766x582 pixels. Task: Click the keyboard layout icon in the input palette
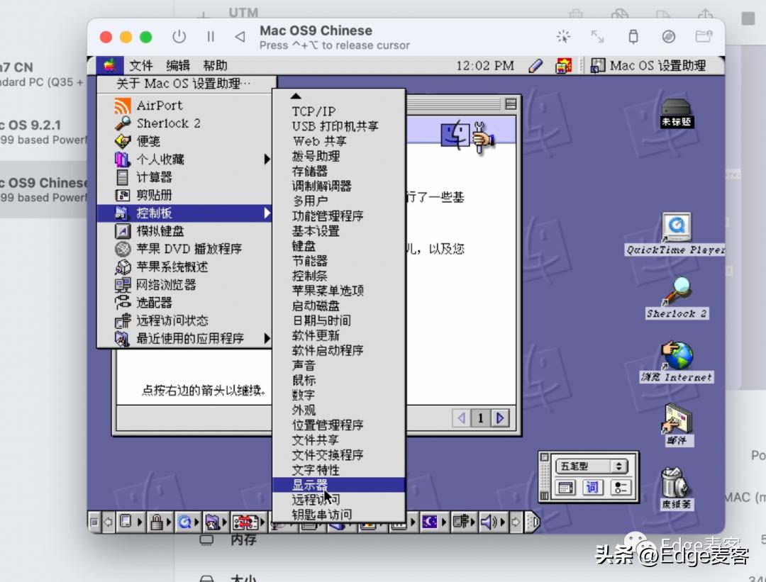[565, 487]
